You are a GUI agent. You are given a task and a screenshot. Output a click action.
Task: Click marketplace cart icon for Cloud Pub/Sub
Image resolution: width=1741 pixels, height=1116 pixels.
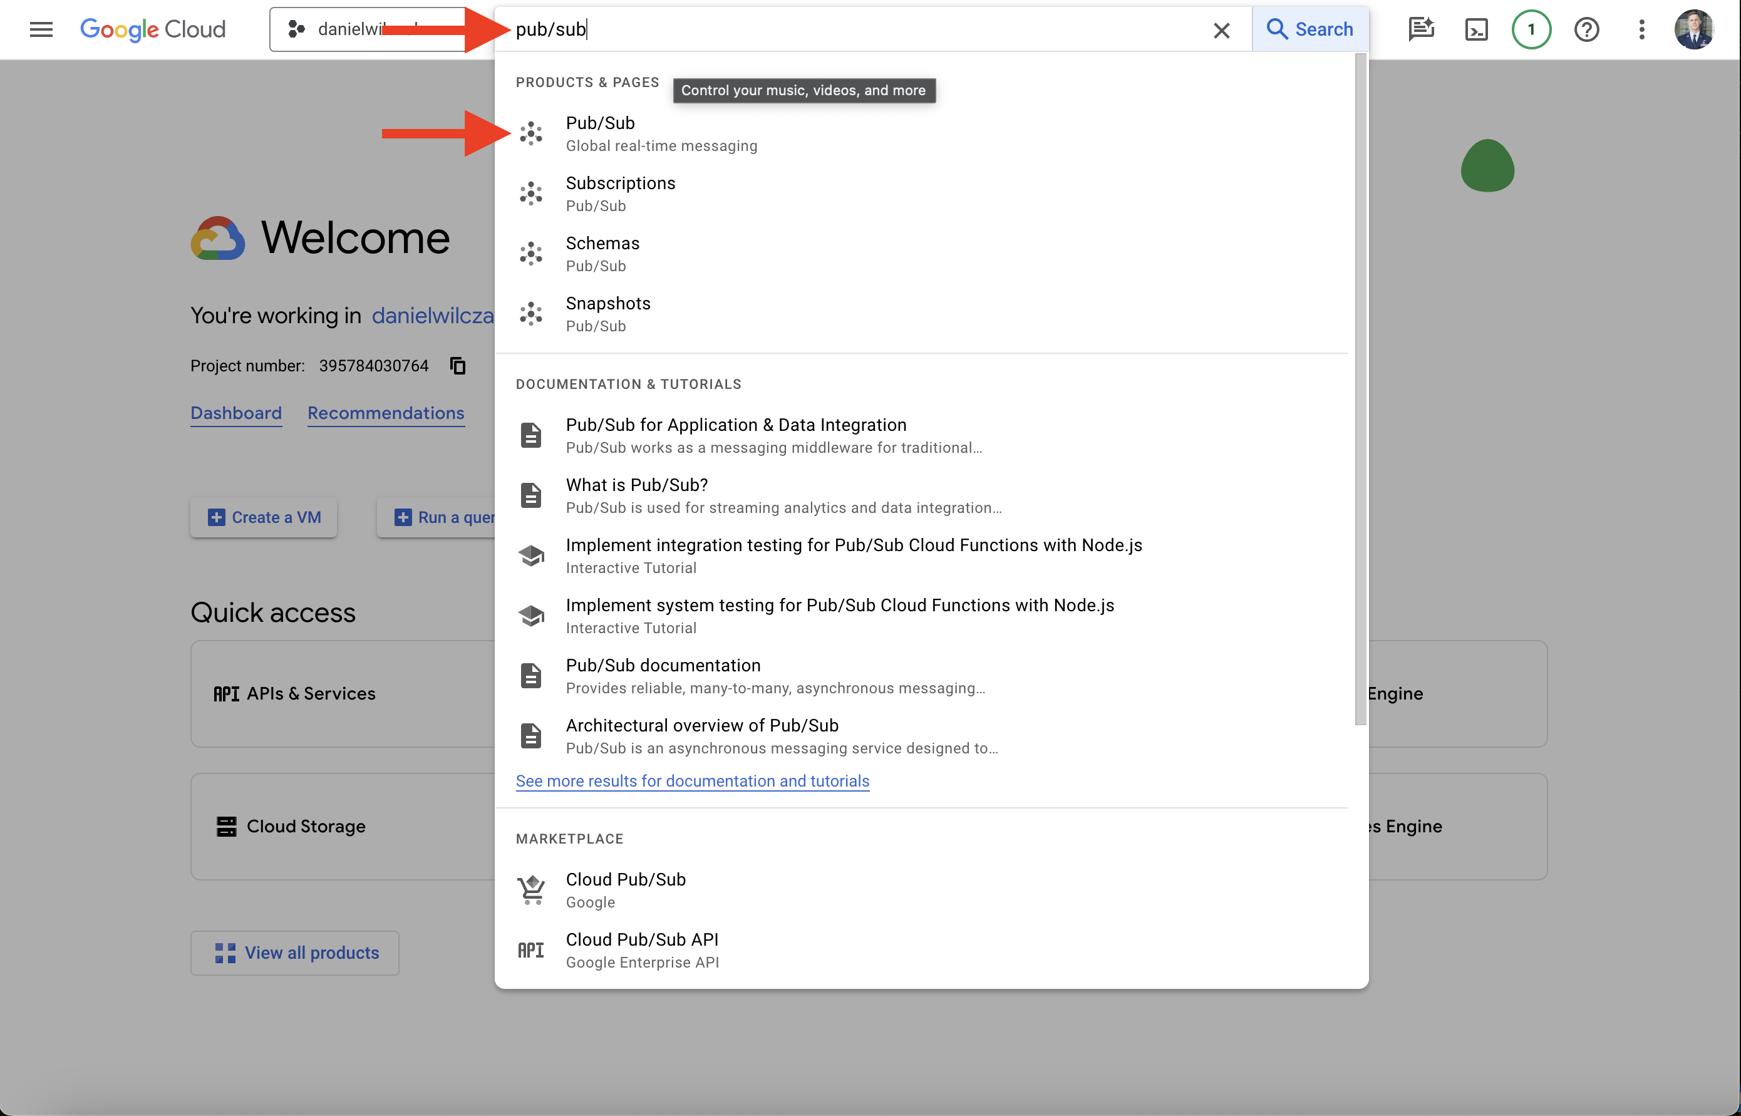pos(531,890)
